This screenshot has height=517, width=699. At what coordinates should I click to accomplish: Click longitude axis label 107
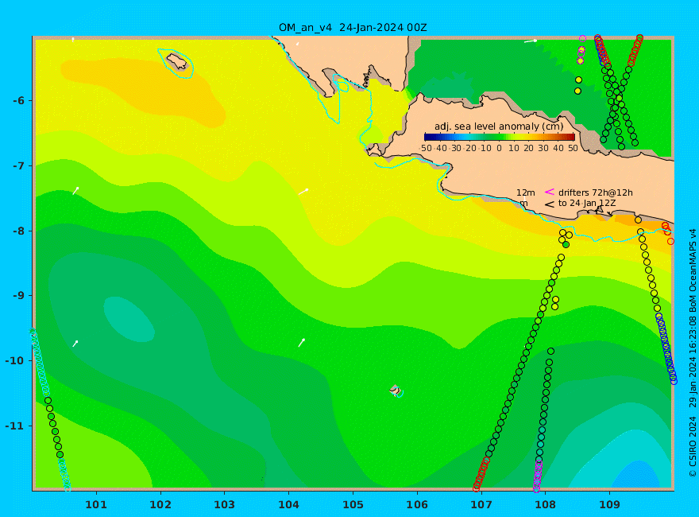pyautogui.click(x=481, y=504)
